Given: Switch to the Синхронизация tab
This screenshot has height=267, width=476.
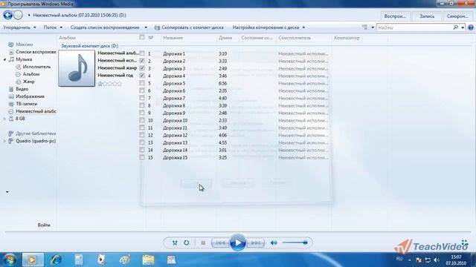Looking at the screenshot, I should tap(457, 16).
